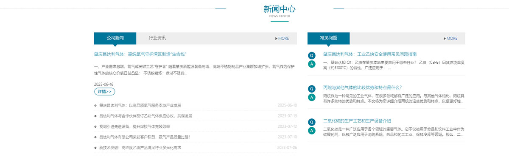Click the Q icon beside 二氧化碳 question

(312, 122)
